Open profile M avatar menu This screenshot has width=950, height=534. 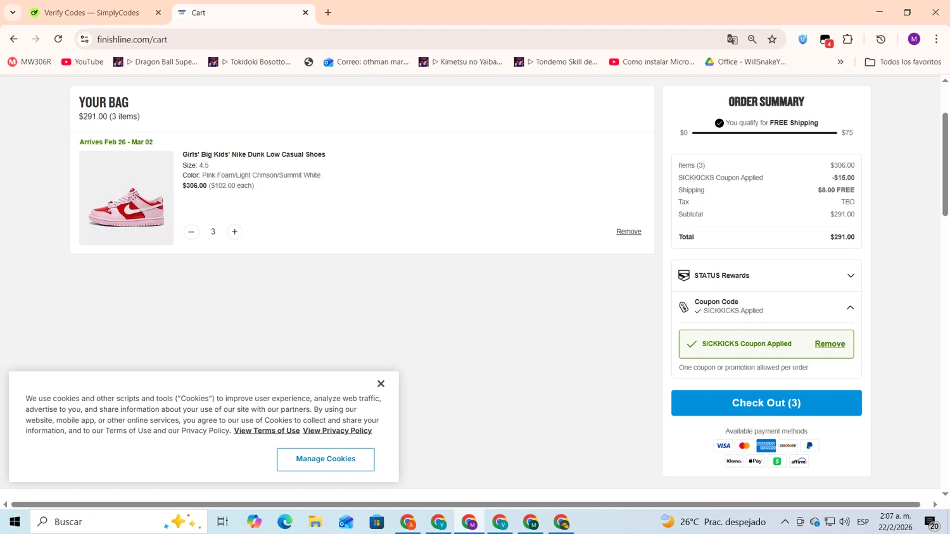pyautogui.click(x=914, y=39)
